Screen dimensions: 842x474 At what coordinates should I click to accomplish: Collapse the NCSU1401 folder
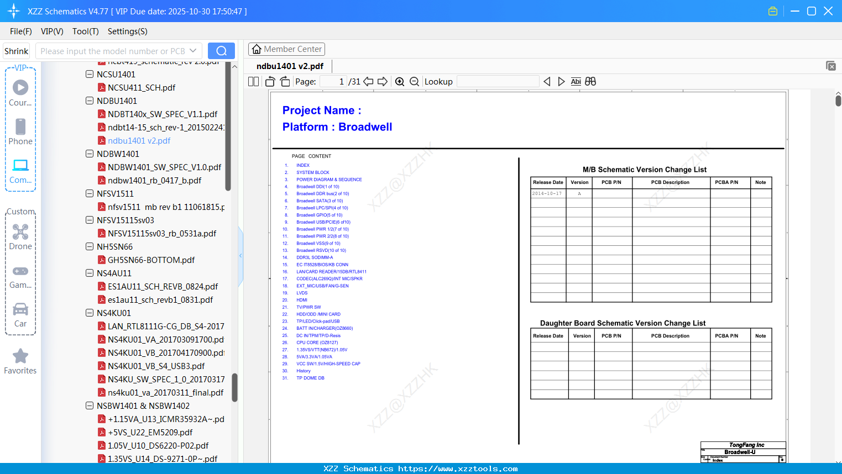(90, 74)
